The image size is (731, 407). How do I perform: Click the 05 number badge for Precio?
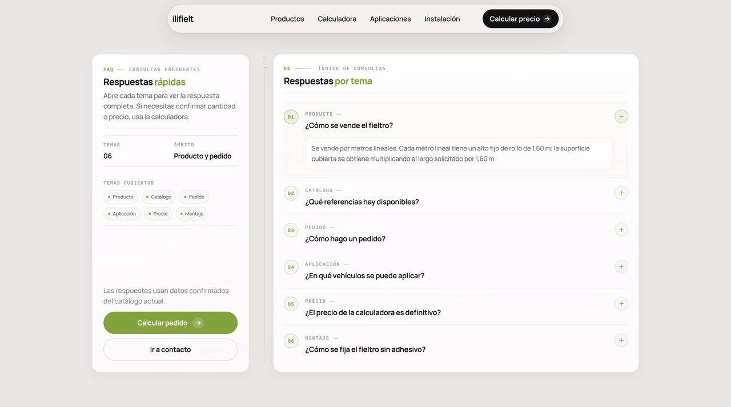291,304
